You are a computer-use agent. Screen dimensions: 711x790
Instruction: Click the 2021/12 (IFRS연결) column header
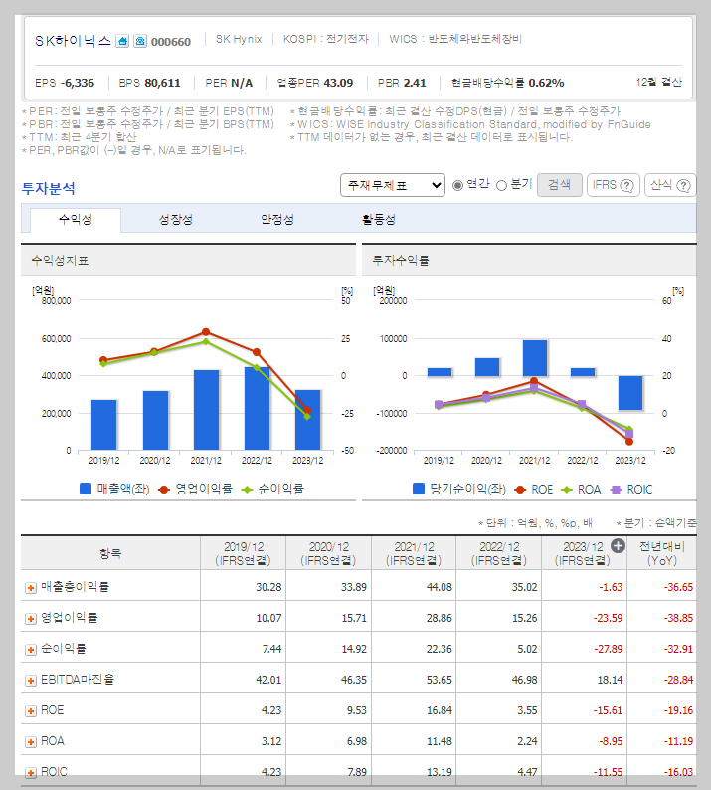click(414, 554)
